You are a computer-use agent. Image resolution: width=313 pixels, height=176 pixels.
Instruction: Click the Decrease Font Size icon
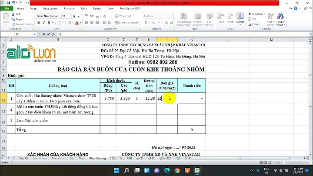tap(79, 16)
